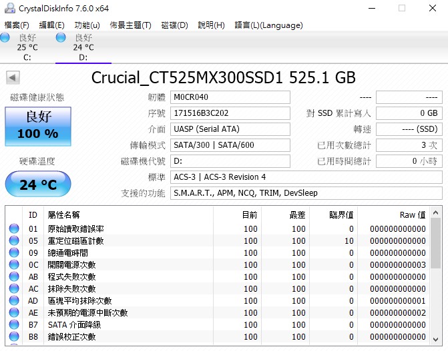Click status orb for attribute AD row
Screen dimensions: 448x351
click(14, 300)
